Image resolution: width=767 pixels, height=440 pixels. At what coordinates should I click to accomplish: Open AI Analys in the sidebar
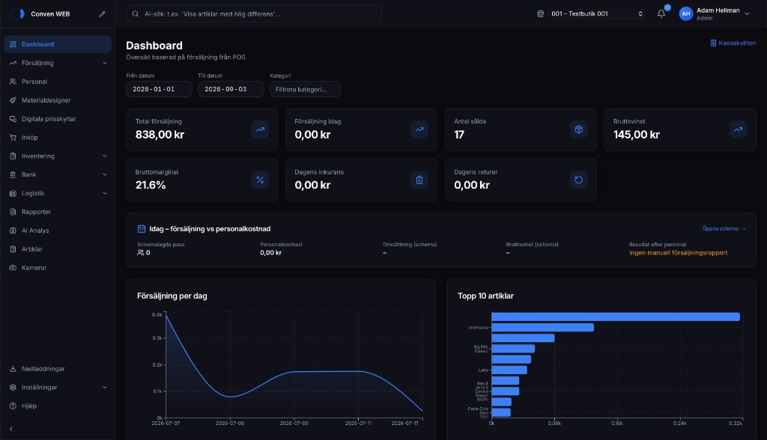pos(58,230)
